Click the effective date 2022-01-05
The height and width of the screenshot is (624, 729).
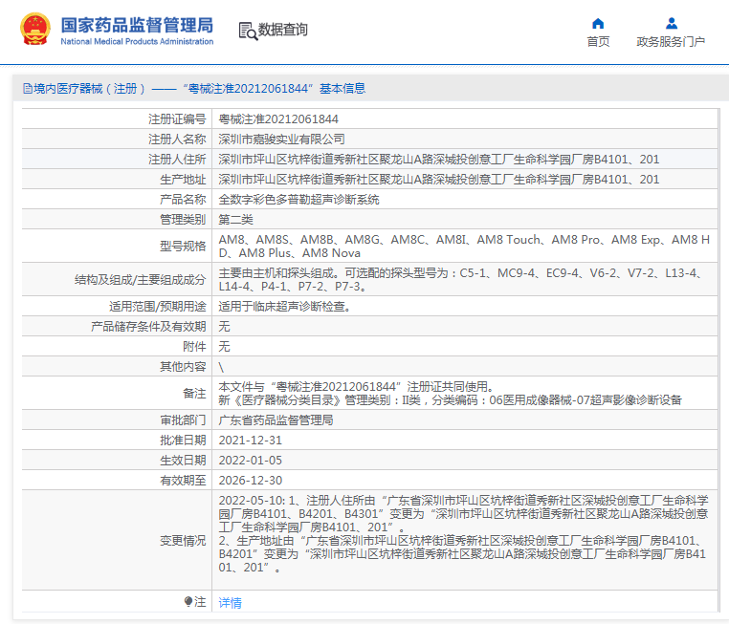pos(251,461)
